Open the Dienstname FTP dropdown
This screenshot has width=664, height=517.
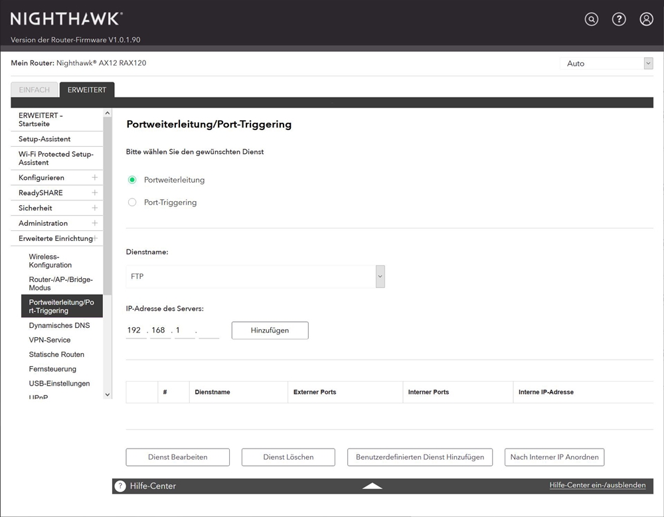[255, 276]
